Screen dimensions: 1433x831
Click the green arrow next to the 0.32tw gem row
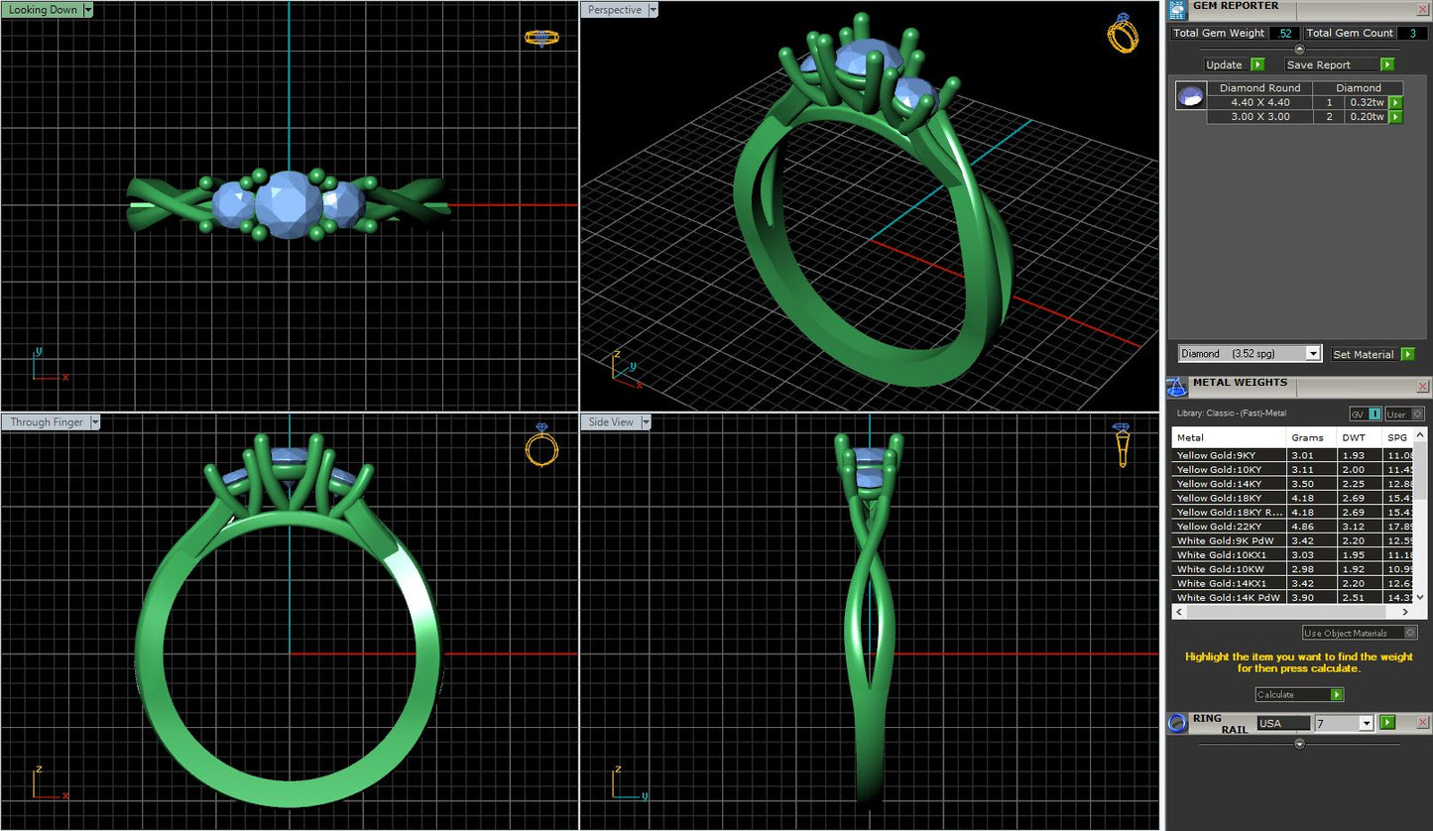pos(1396,102)
